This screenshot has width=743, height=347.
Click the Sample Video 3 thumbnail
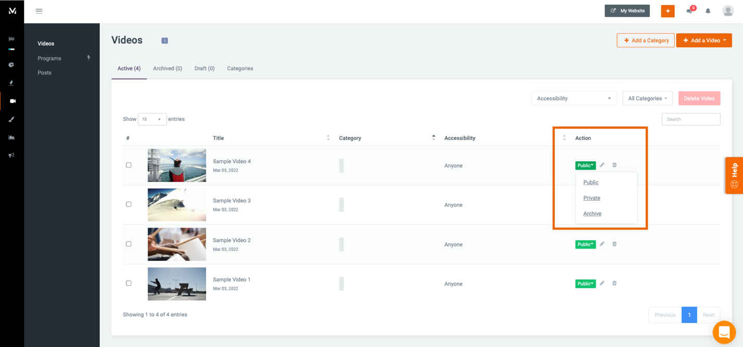[x=176, y=204]
